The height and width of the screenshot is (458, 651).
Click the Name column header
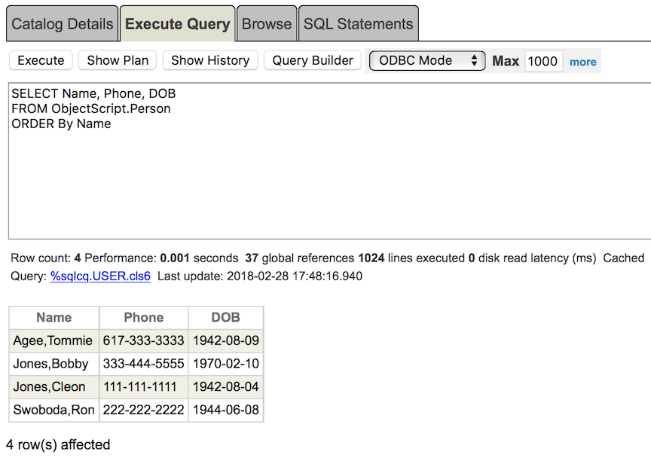coord(53,317)
